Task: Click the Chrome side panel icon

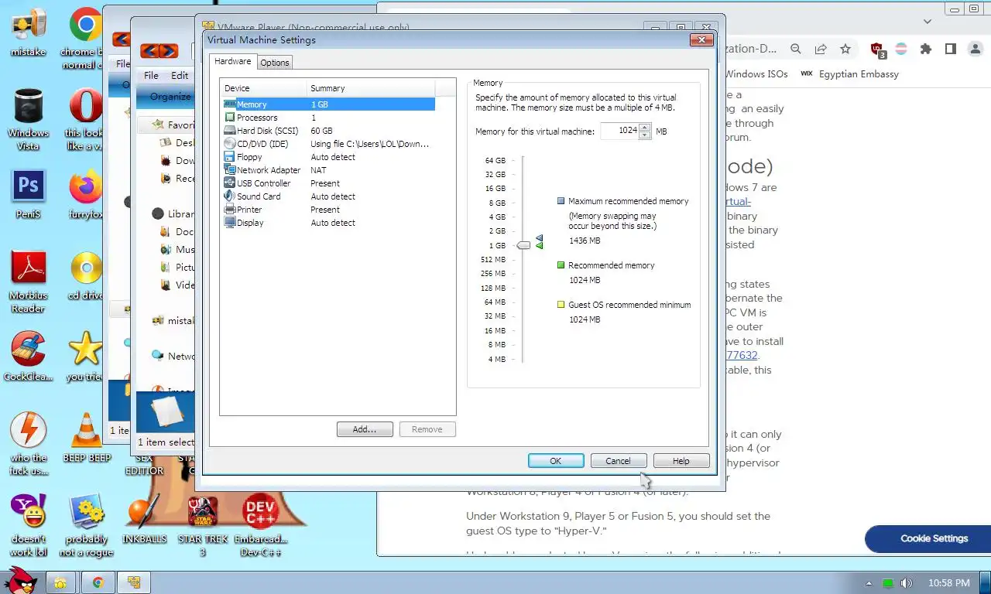Action: 950,49
